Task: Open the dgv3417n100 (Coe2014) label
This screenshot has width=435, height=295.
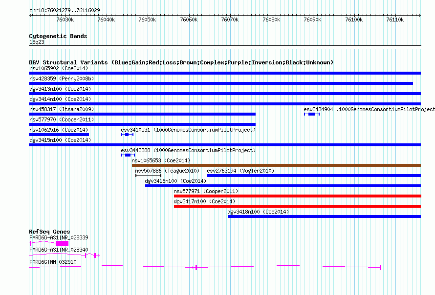Action: point(204,201)
